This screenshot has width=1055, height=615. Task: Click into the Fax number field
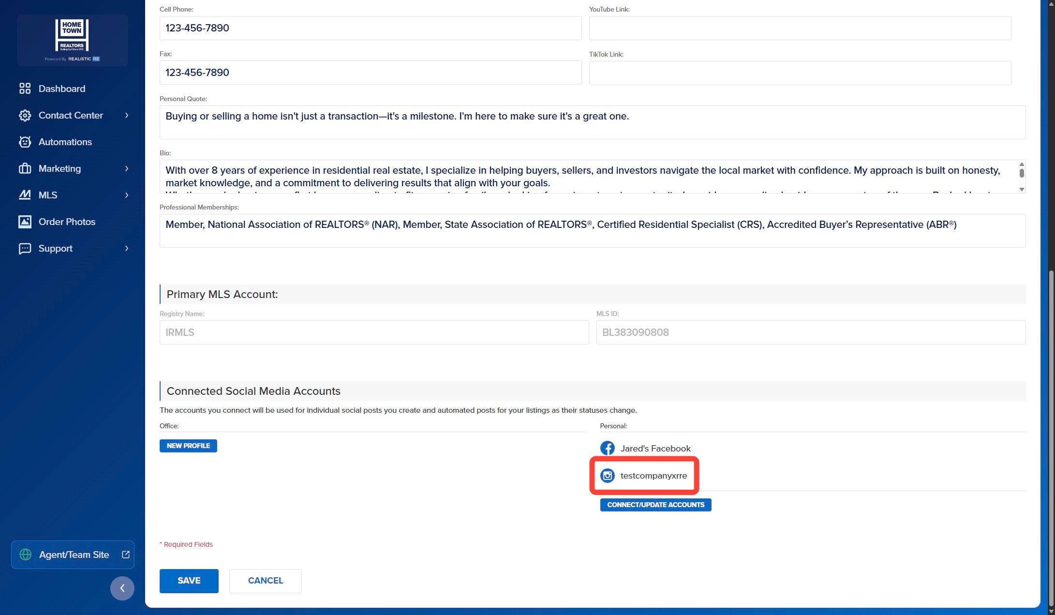(371, 73)
